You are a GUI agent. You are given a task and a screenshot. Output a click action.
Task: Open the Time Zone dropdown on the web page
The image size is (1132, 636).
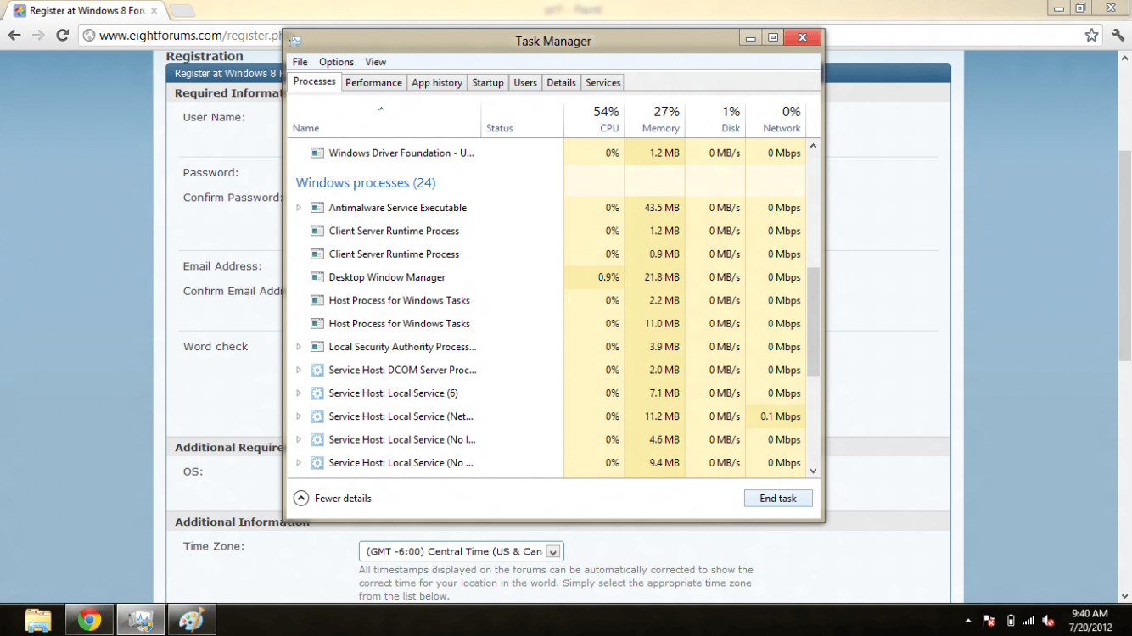point(462,551)
